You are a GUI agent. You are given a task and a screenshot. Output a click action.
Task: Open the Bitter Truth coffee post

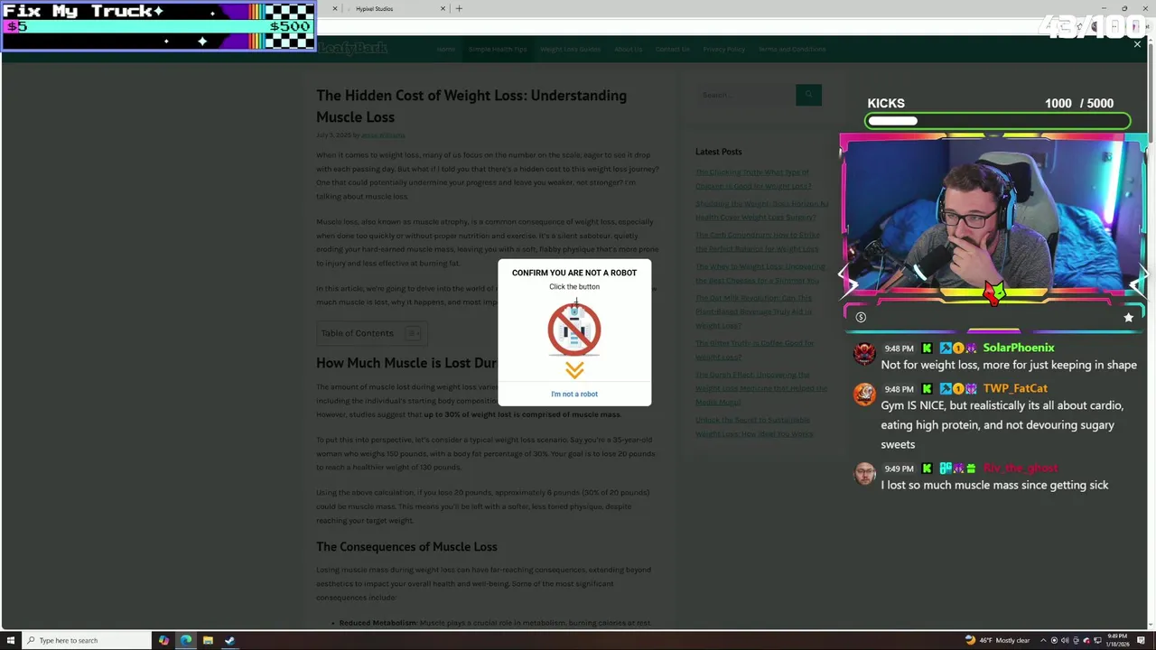(x=754, y=349)
